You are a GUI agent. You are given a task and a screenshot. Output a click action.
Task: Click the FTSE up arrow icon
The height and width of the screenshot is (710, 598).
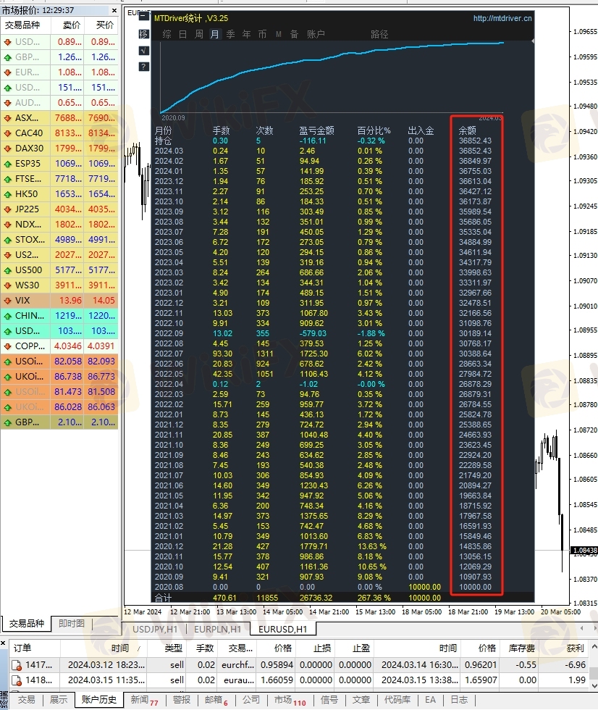coord(8,179)
